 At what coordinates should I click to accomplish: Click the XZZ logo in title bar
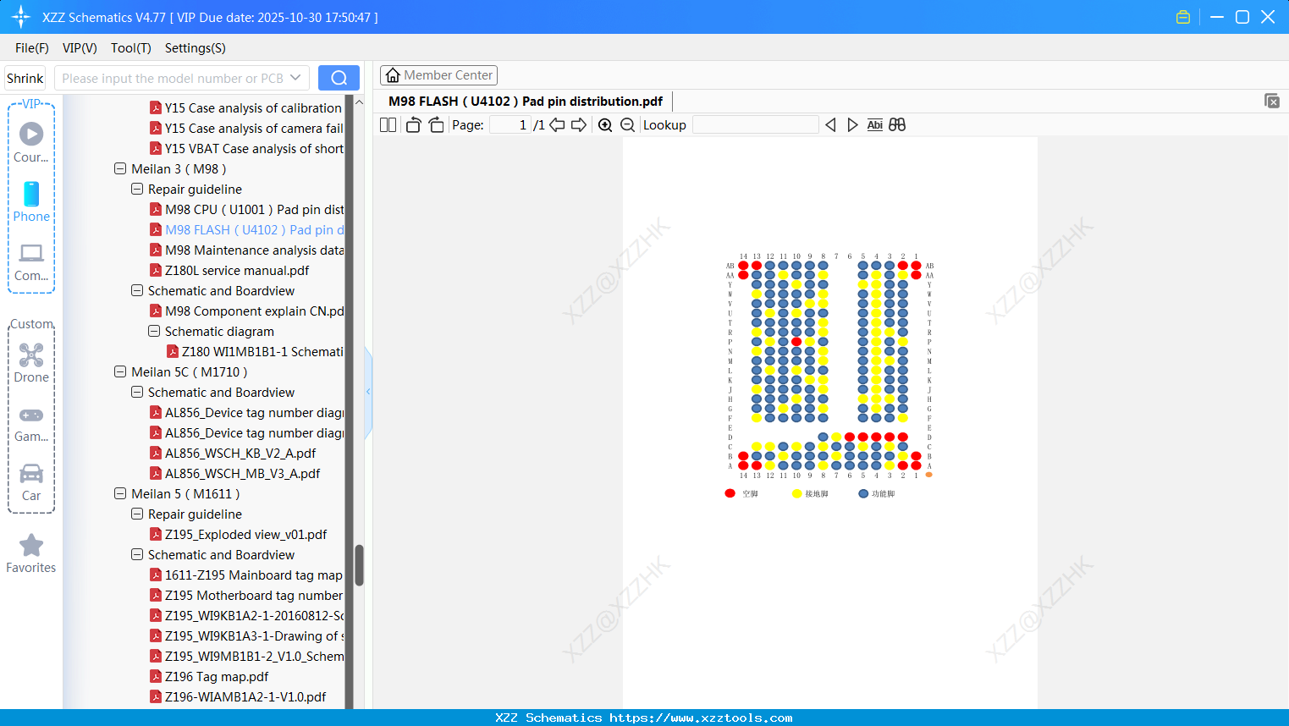21,17
